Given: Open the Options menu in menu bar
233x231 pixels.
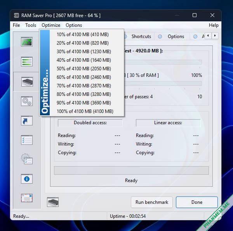Looking at the screenshot, I should [x=74, y=25].
